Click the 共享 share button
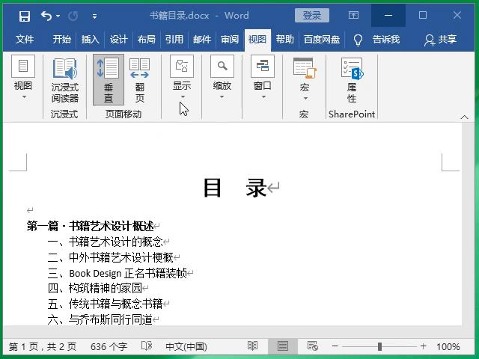Screen dimensions: 479x359 point(441,40)
